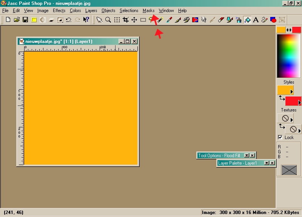Pick a color from the rainbow palette

(289, 56)
